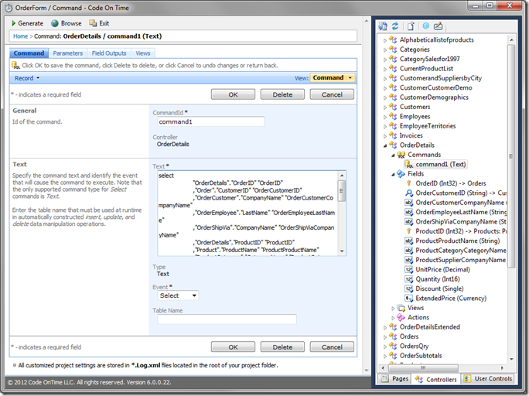The image size is (529, 396).
Task: Click the top Delete button
Action: 282,94
